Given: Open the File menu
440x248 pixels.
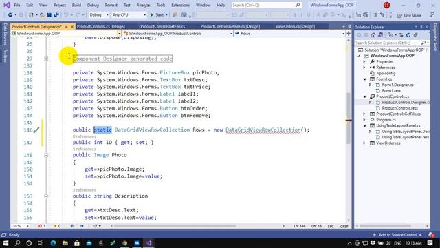Looking at the screenshot, I should pyautogui.click(x=17, y=5).
